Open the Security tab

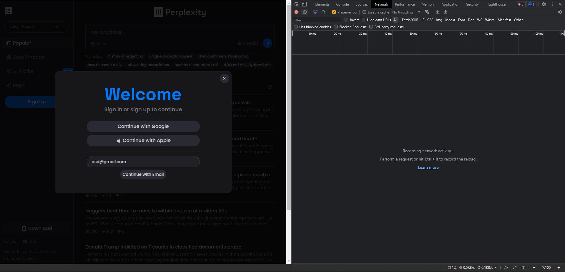click(x=472, y=4)
